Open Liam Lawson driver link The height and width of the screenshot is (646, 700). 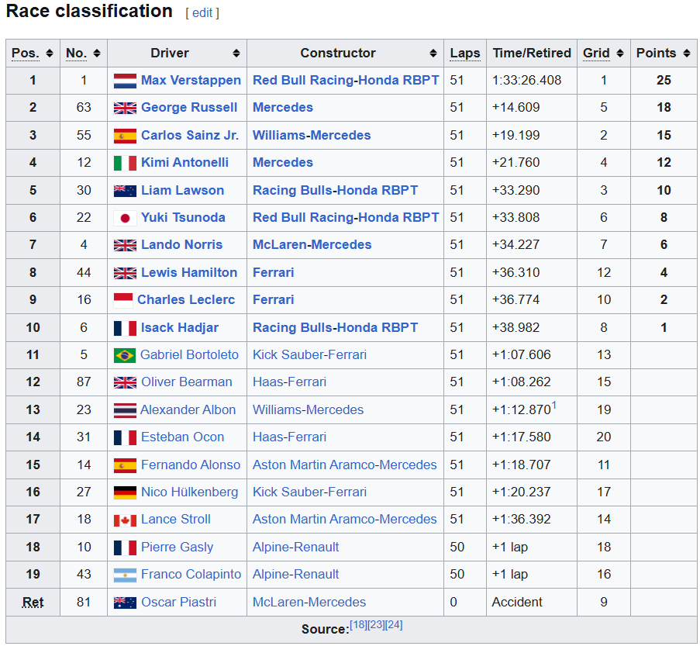point(183,190)
